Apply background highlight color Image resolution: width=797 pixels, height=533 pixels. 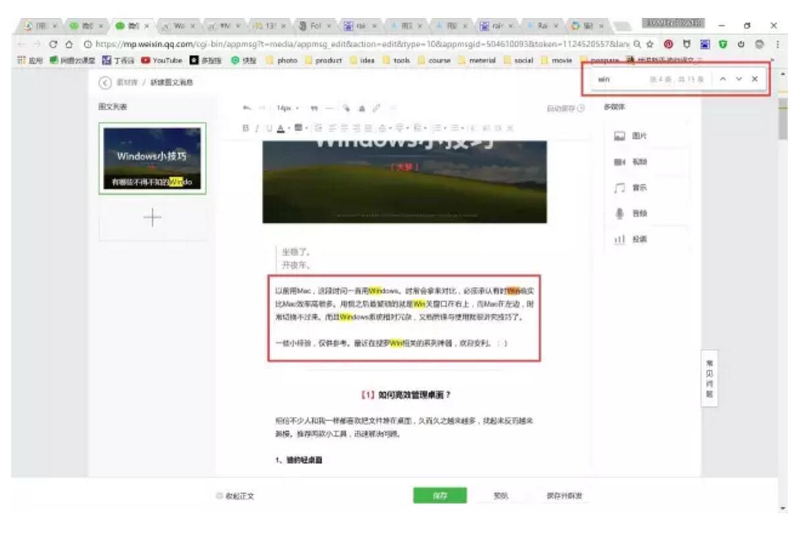[x=297, y=127]
